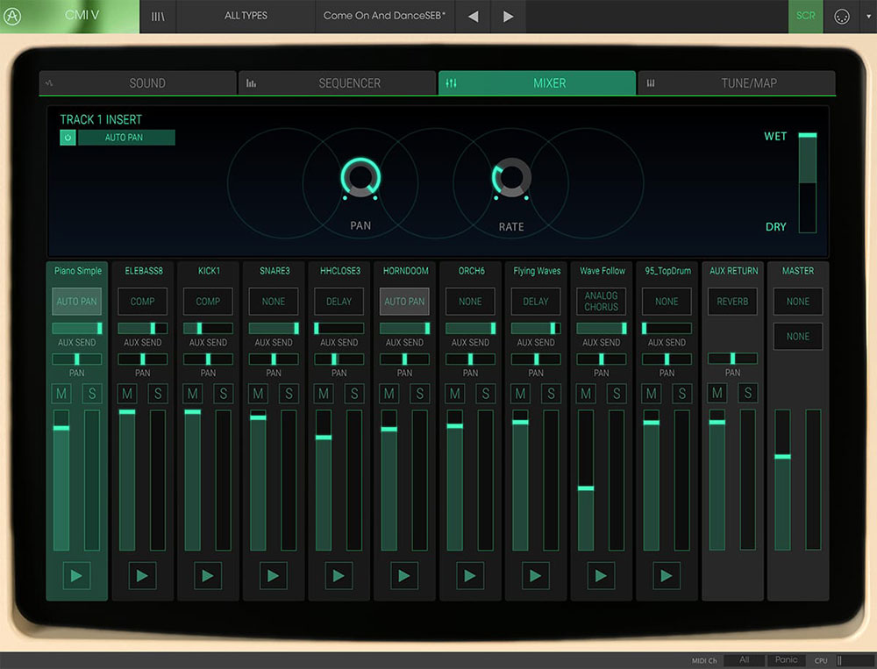Toggle the Track 1 insert power button
The image size is (877, 669).
[68, 138]
